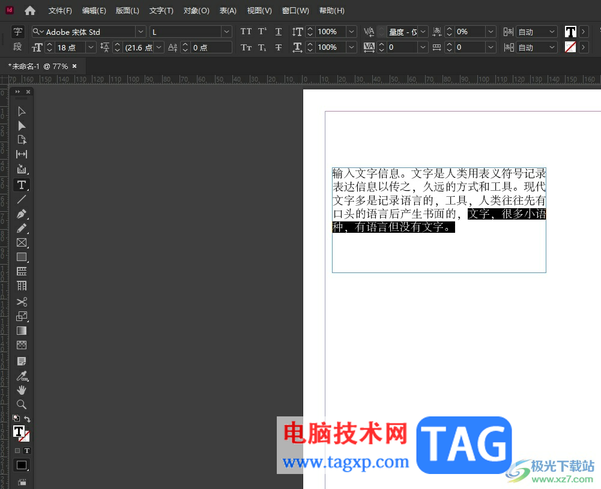Open the font family dropdown
This screenshot has height=489, width=601.
[x=140, y=32]
